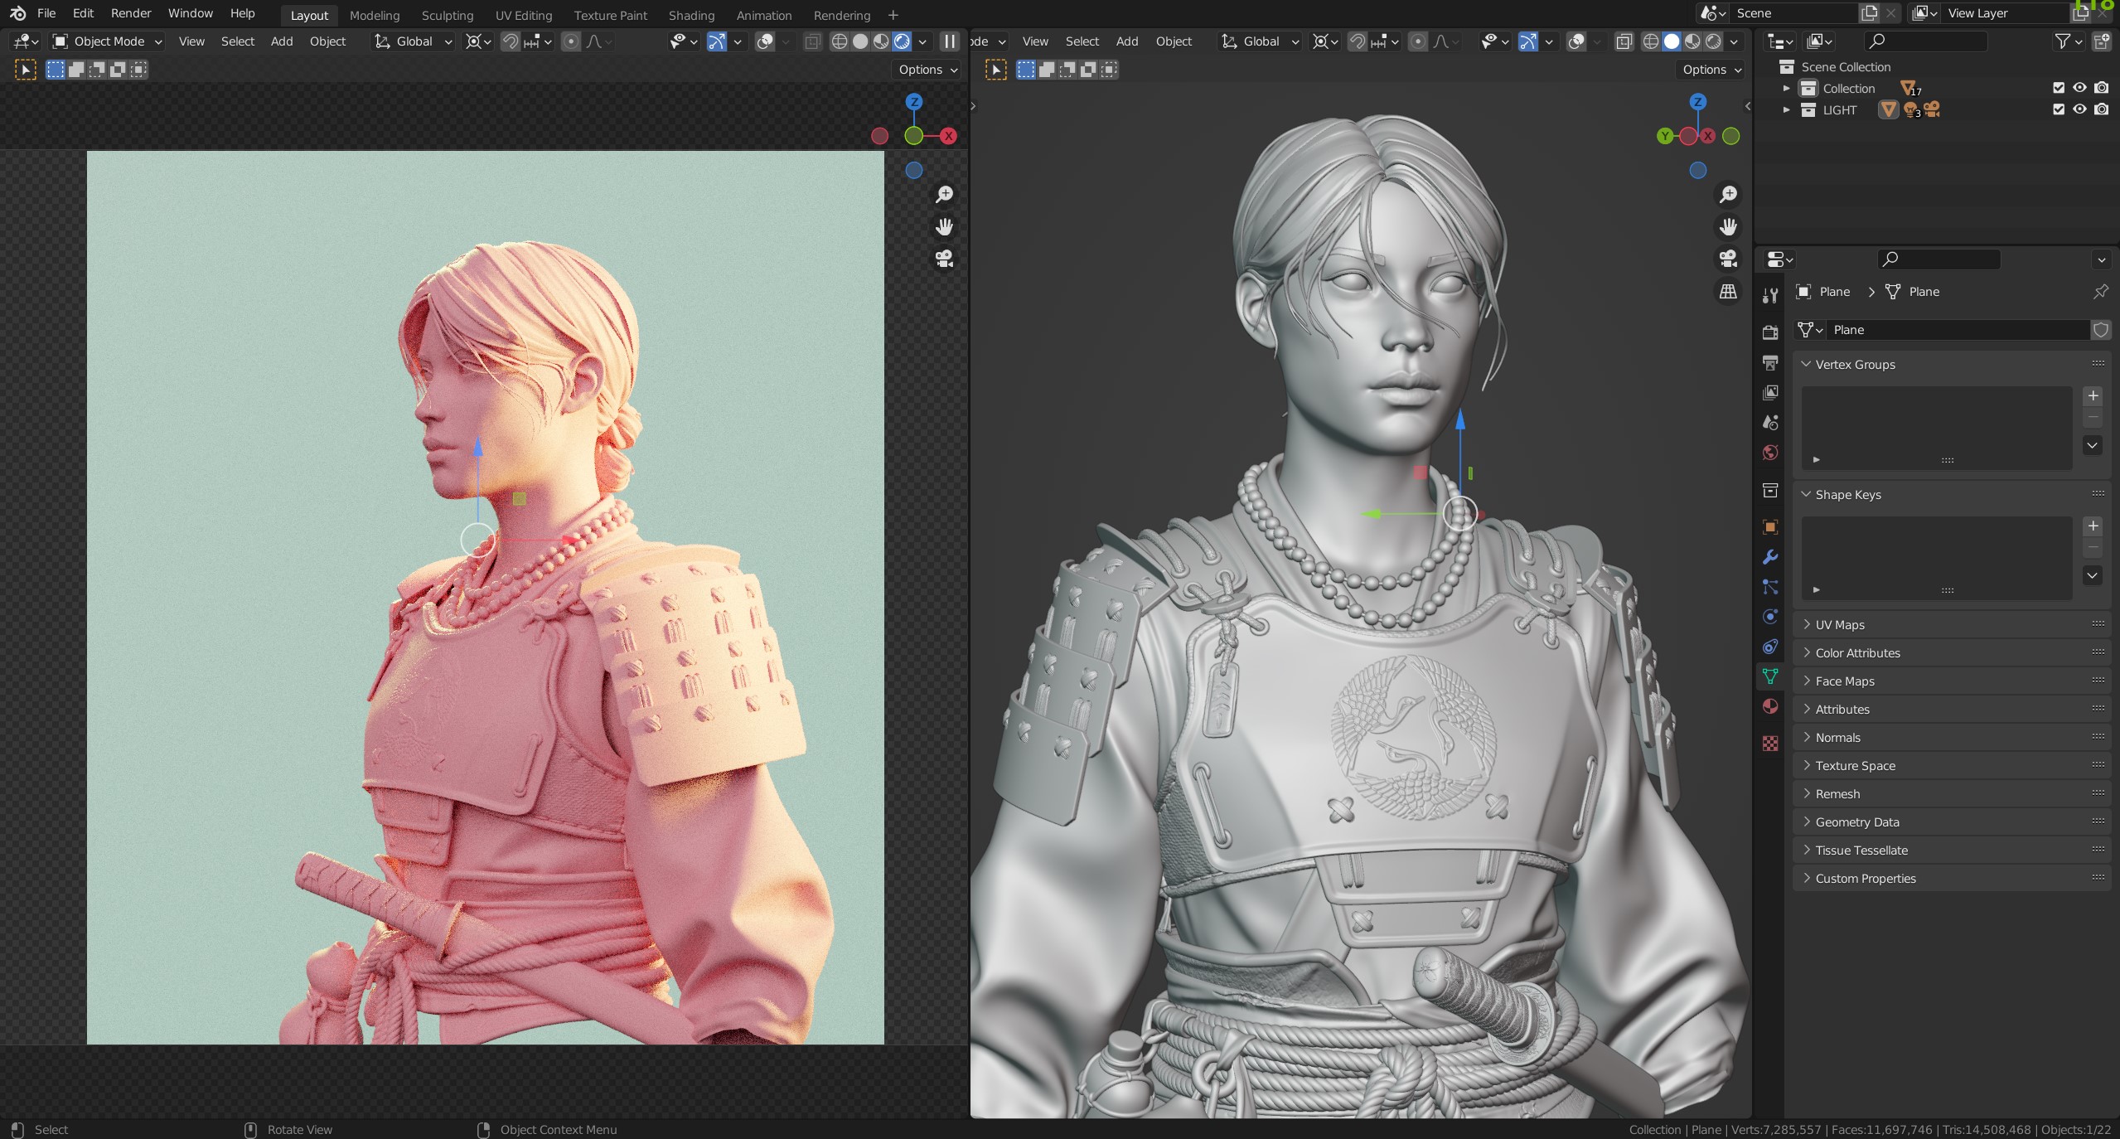The image size is (2120, 1139).
Task: Click the camera view icon in right viewport
Action: (1728, 259)
